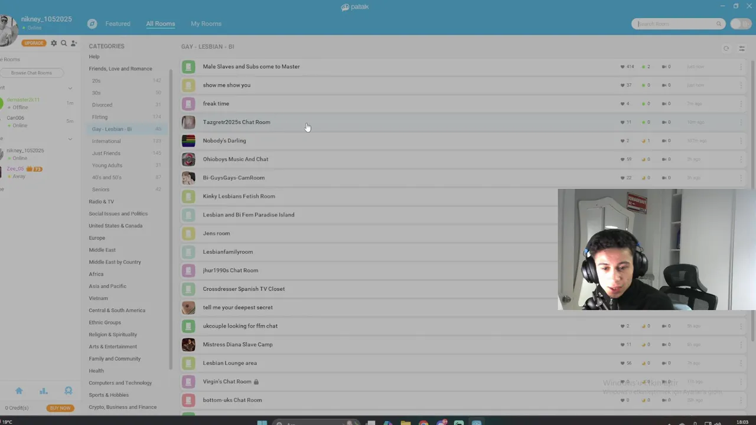Collapse the Online contacts group chevron
Viewport: 756px width, 425px height.
pyautogui.click(x=70, y=139)
